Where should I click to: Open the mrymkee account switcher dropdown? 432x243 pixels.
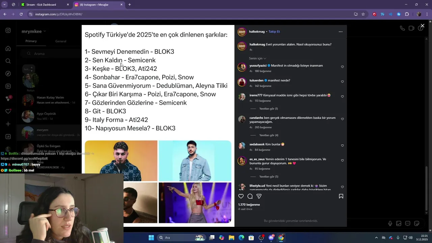coord(34,31)
